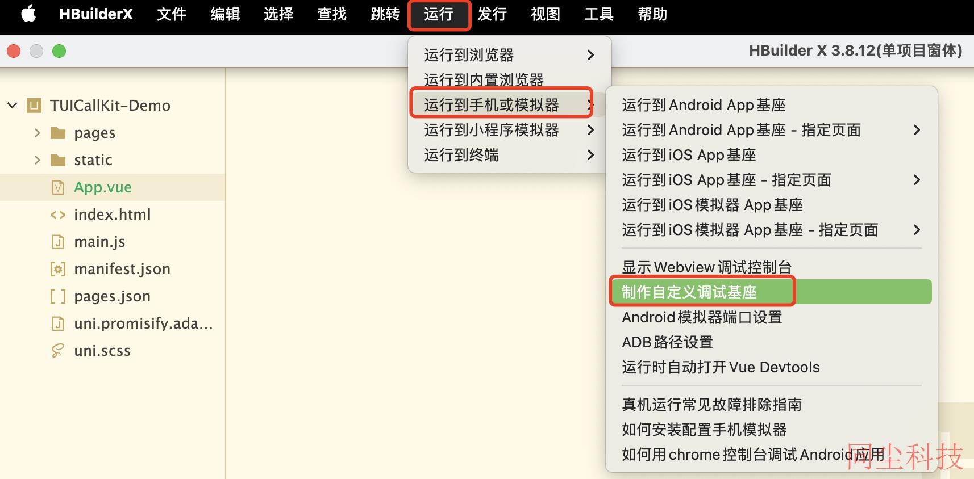974x479 pixels.
Task: Open the 视图 menu
Action: point(546,14)
